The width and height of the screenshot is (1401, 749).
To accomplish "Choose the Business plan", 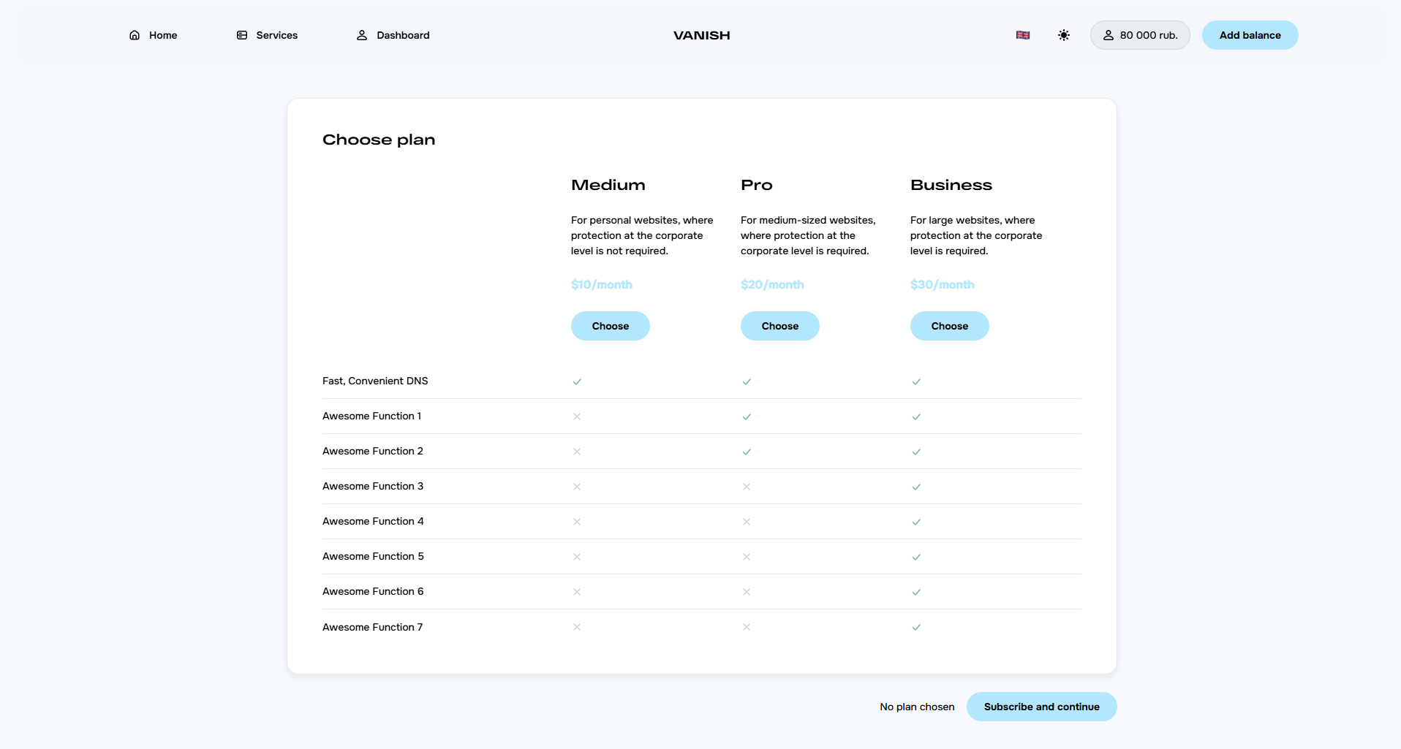I will pos(949,326).
